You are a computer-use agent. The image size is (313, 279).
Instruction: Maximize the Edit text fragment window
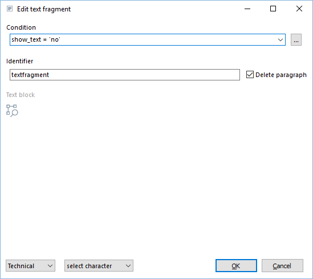click(273, 9)
